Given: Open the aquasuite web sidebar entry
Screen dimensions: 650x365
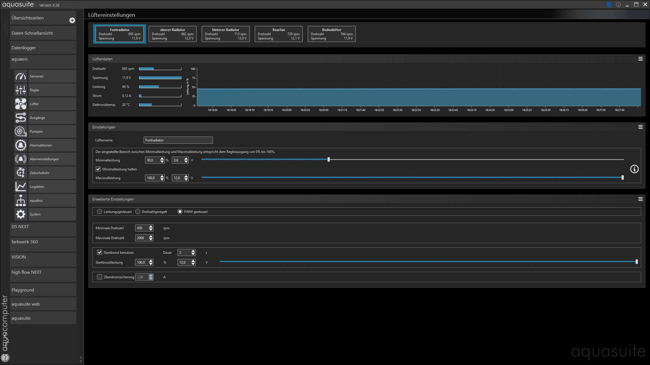Looking at the screenshot, I should pos(43,304).
